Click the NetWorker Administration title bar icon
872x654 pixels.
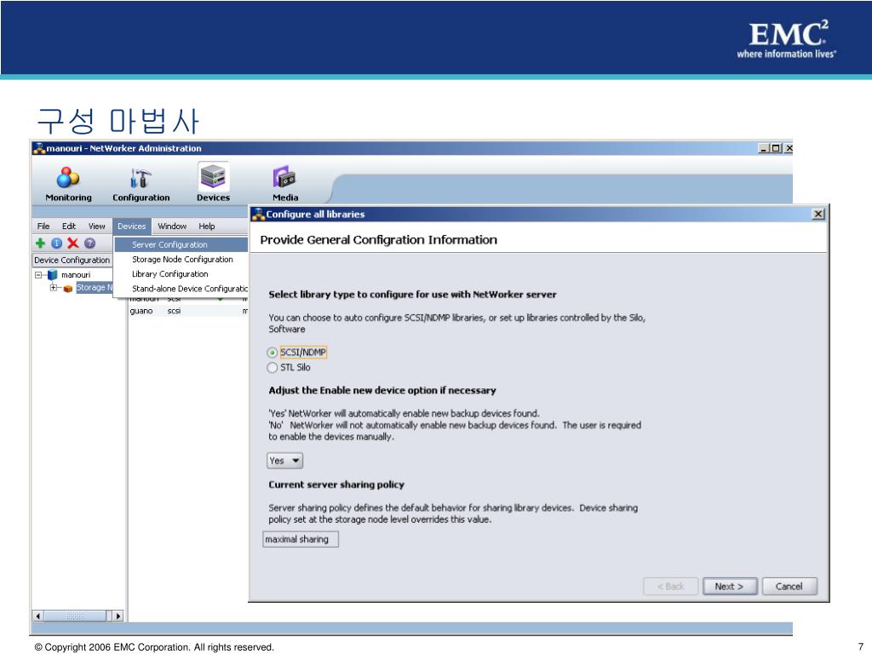tap(39, 148)
